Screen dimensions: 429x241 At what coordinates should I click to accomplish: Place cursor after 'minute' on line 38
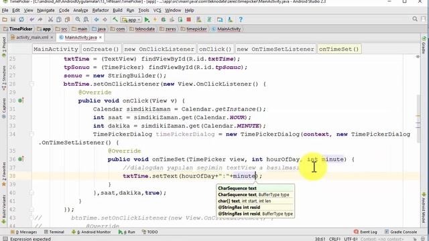(255, 176)
